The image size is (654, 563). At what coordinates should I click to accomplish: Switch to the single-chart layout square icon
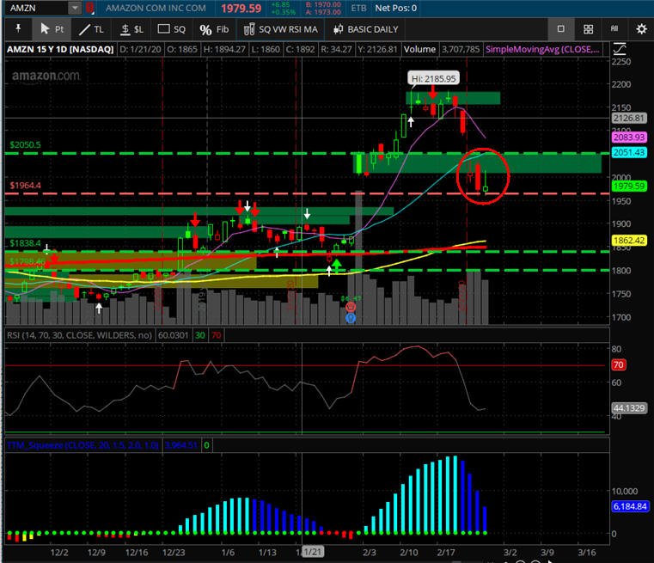(561, 28)
